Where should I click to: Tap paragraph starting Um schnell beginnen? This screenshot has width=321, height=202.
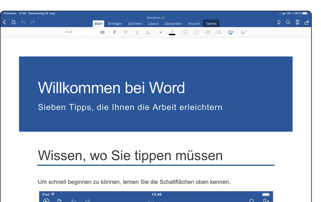tap(134, 182)
